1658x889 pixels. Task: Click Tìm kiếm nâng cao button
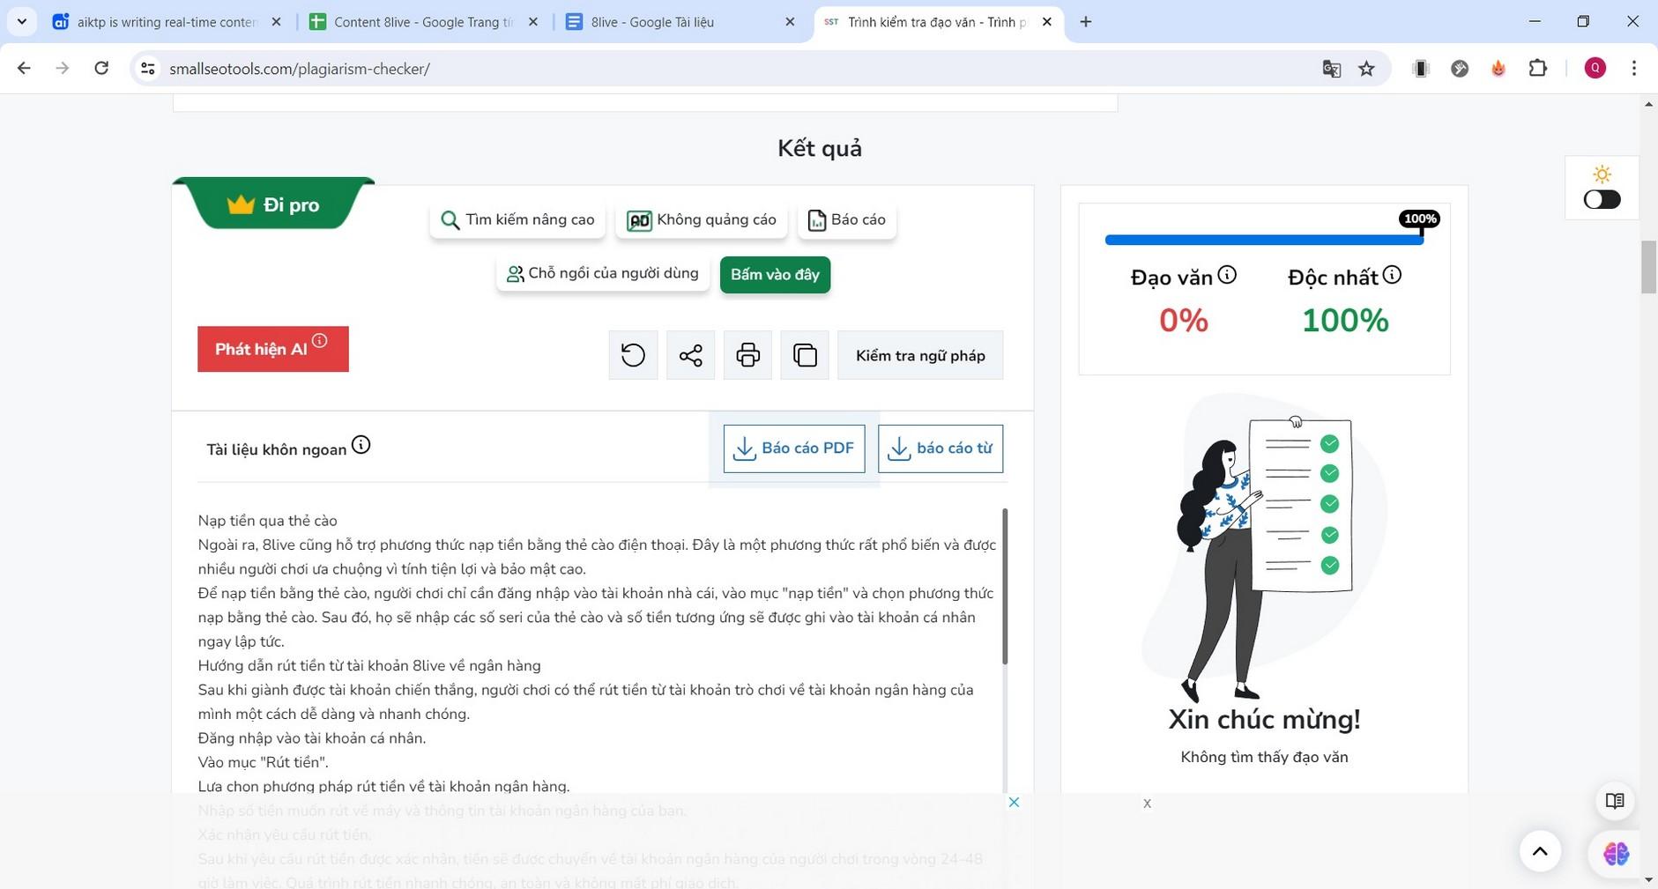point(517,220)
